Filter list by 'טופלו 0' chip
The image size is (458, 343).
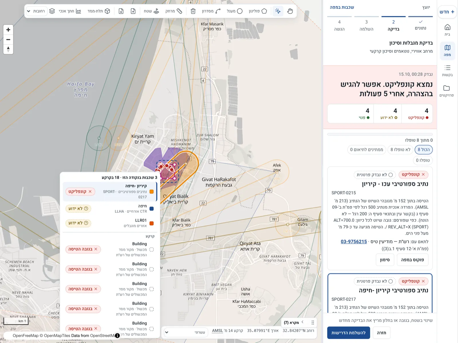[x=423, y=160]
